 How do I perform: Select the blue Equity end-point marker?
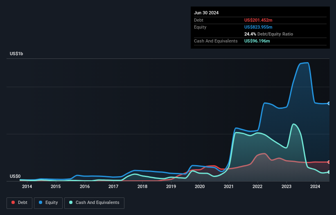329,103
